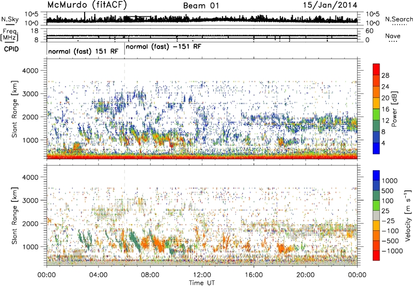Click the Slant Range label of power panel
Viewport: 413px width, 286px height.
click(x=14, y=109)
